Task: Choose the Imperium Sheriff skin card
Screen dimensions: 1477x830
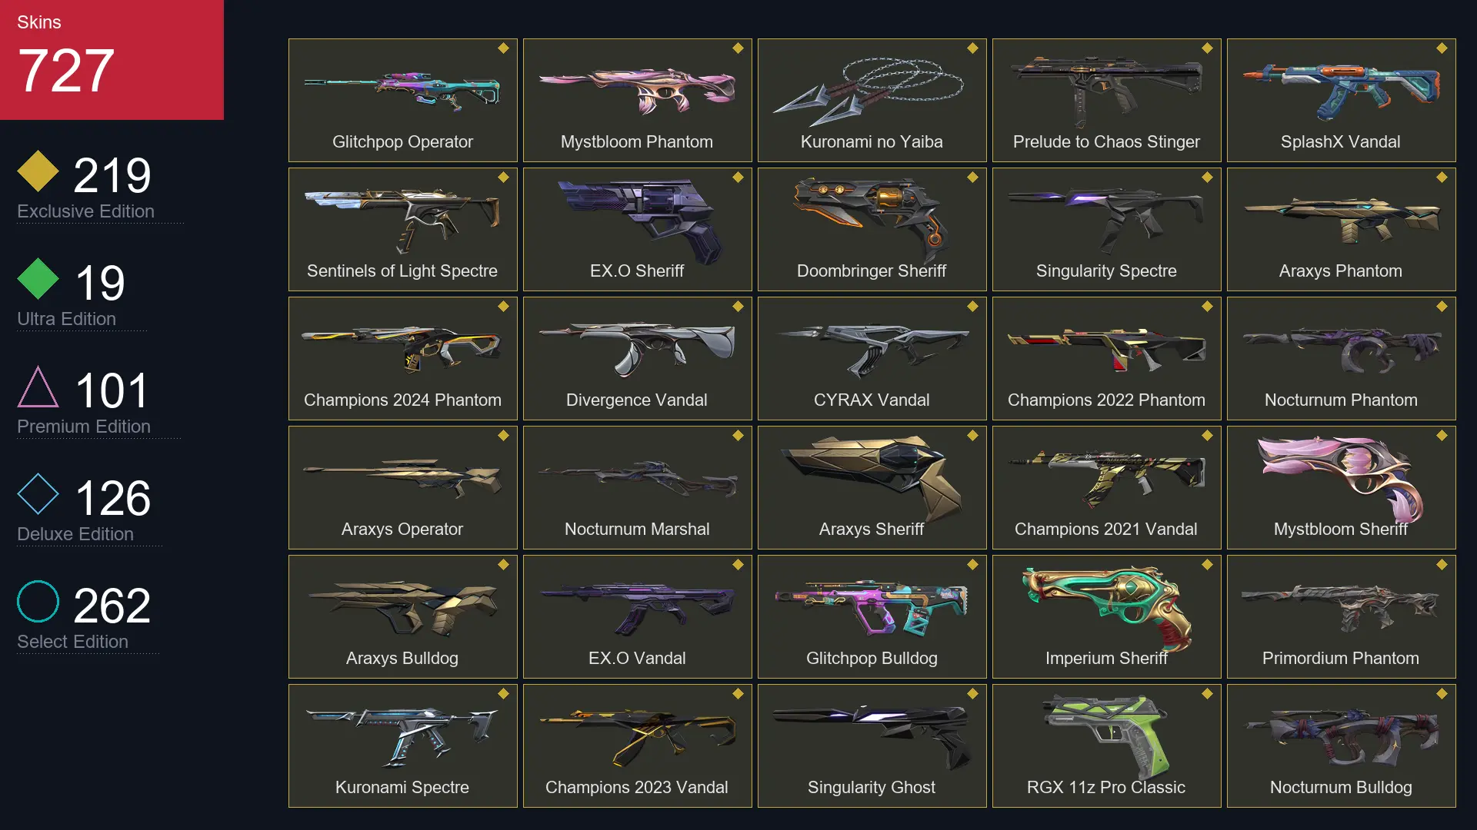Action: pyautogui.click(x=1106, y=616)
